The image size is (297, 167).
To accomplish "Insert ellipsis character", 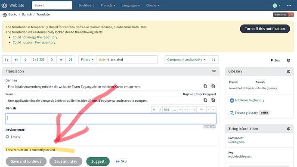I will click(x=174, y=109).
